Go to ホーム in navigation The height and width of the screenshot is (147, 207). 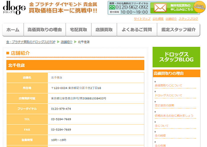click(13, 30)
